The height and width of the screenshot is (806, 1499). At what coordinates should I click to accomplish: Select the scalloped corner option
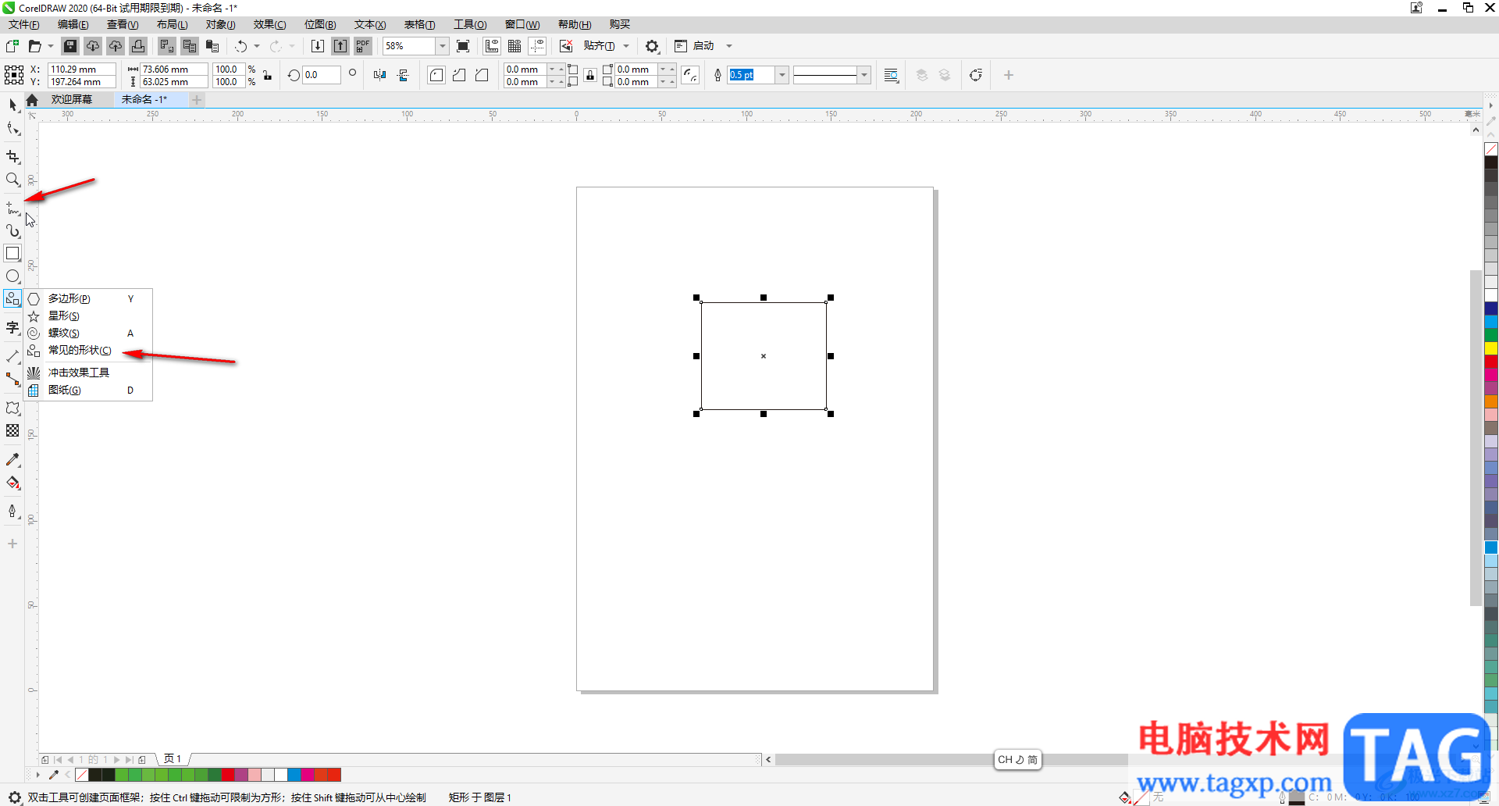pyautogui.click(x=459, y=75)
